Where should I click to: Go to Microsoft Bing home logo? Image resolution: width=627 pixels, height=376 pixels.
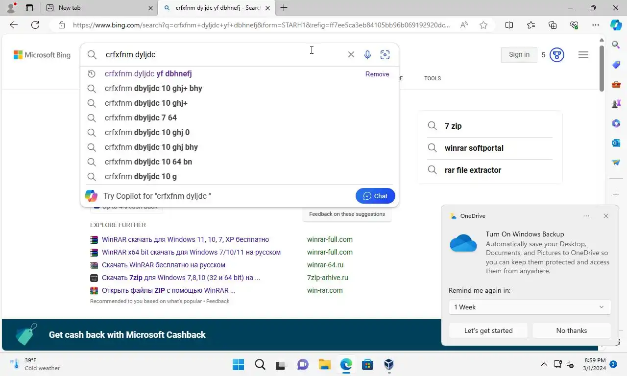42,55
